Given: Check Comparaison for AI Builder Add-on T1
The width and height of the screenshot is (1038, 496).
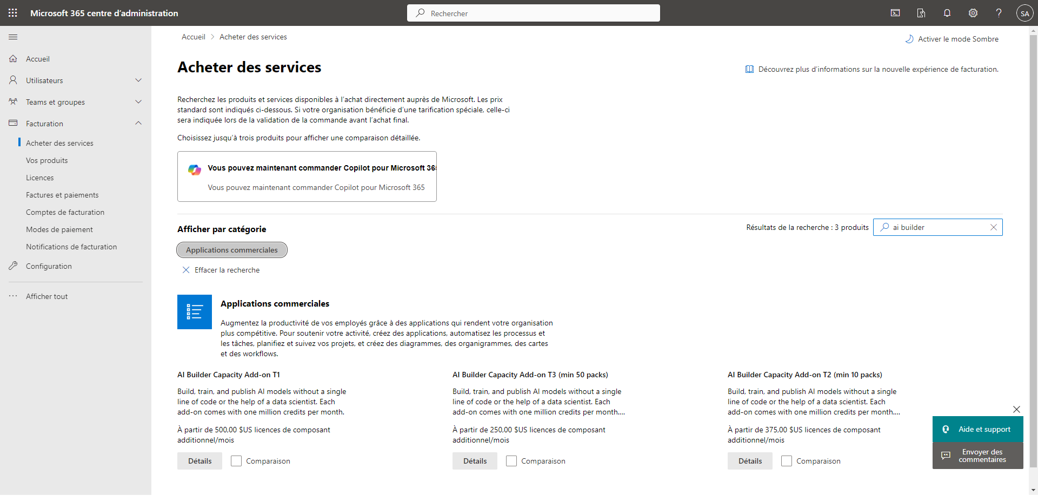Looking at the screenshot, I should pos(236,461).
